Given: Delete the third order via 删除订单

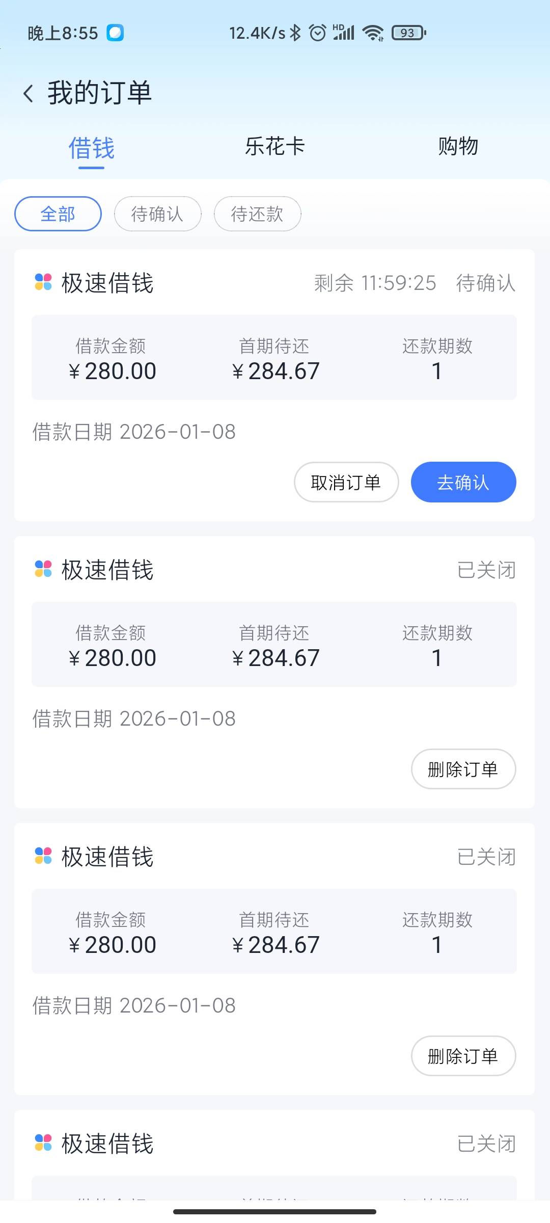Looking at the screenshot, I should [463, 1056].
